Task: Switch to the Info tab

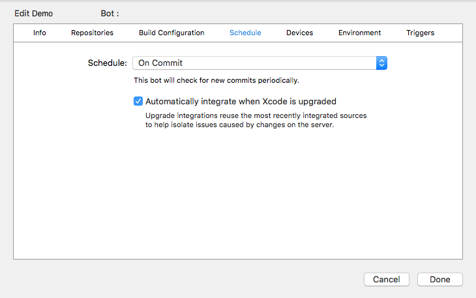Action: [40, 33]
